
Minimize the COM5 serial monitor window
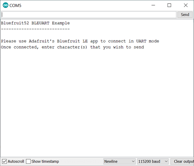click(x=153, y=5)
